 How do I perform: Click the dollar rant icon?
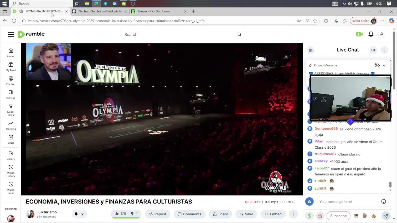[309, 216]
